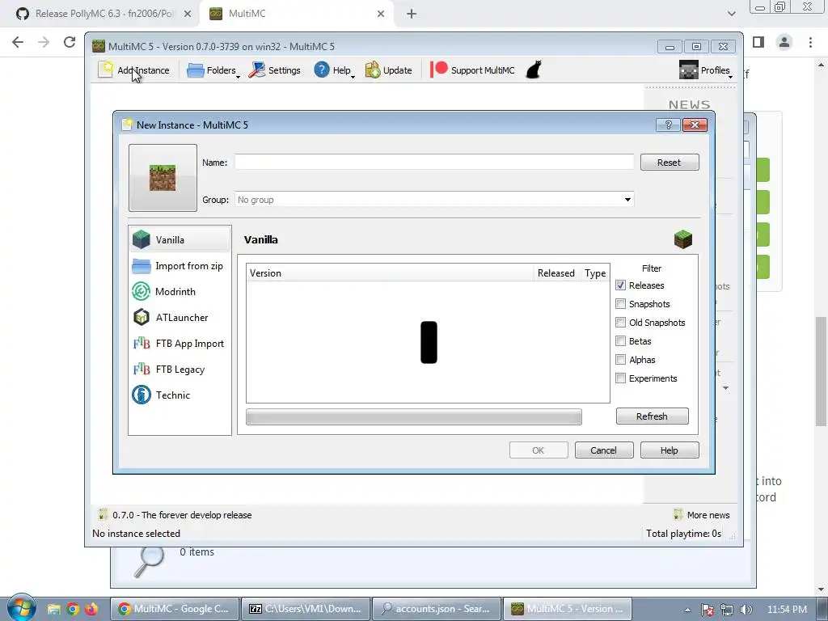Open the Help toolbar dropdown
This screenshot has width=828, height=621.
[334, 70]
